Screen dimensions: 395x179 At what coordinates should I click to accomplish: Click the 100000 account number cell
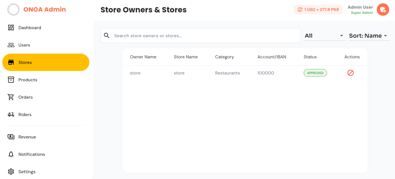[266, 73]
